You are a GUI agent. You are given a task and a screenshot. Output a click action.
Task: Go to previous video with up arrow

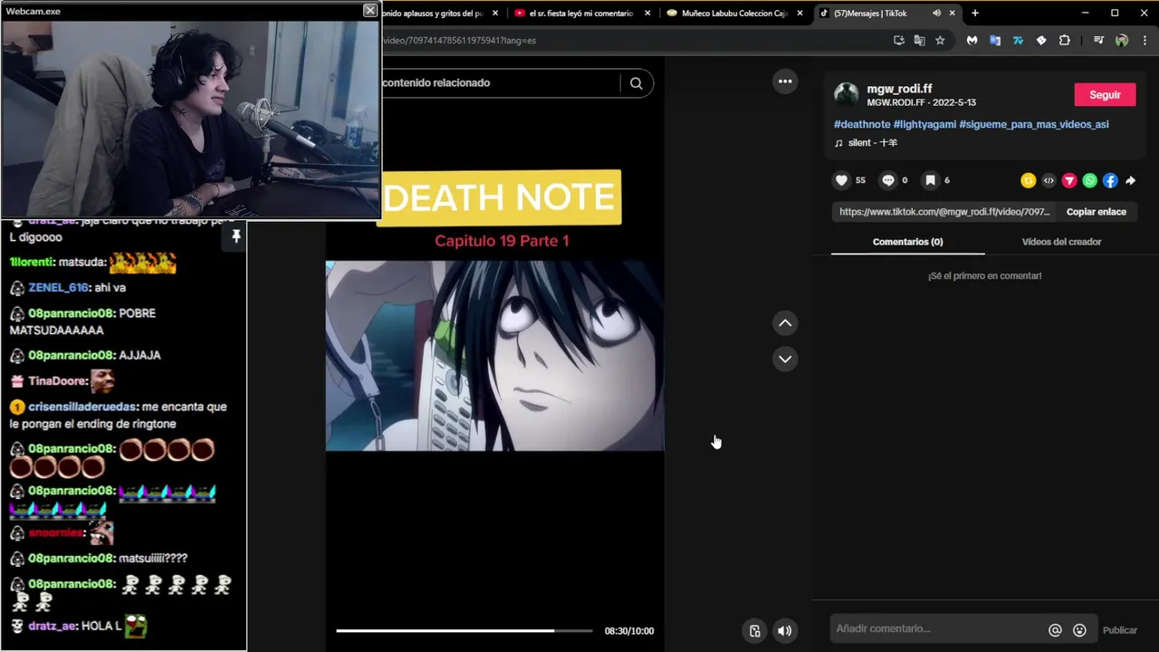pos(785,322)
